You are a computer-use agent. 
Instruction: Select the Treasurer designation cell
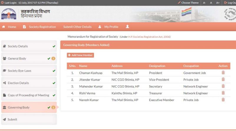click(156, 93)
